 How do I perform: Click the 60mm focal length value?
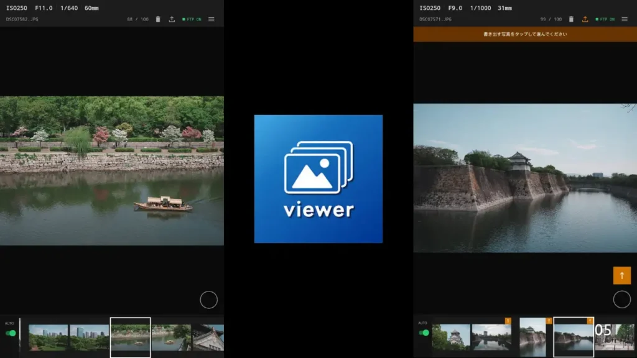pos(91,7)
